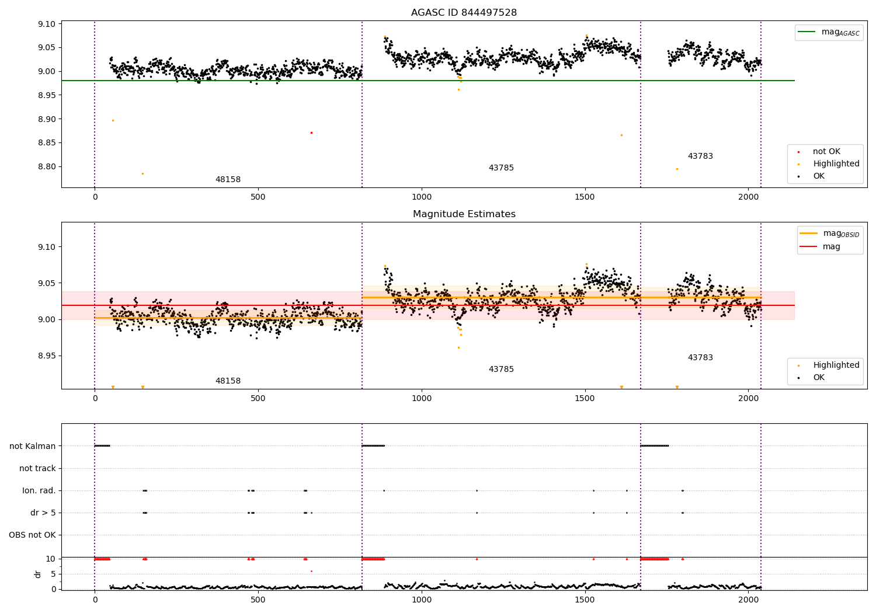Click the 8.80 y-tick in top plot

click(x=47, y=167)
